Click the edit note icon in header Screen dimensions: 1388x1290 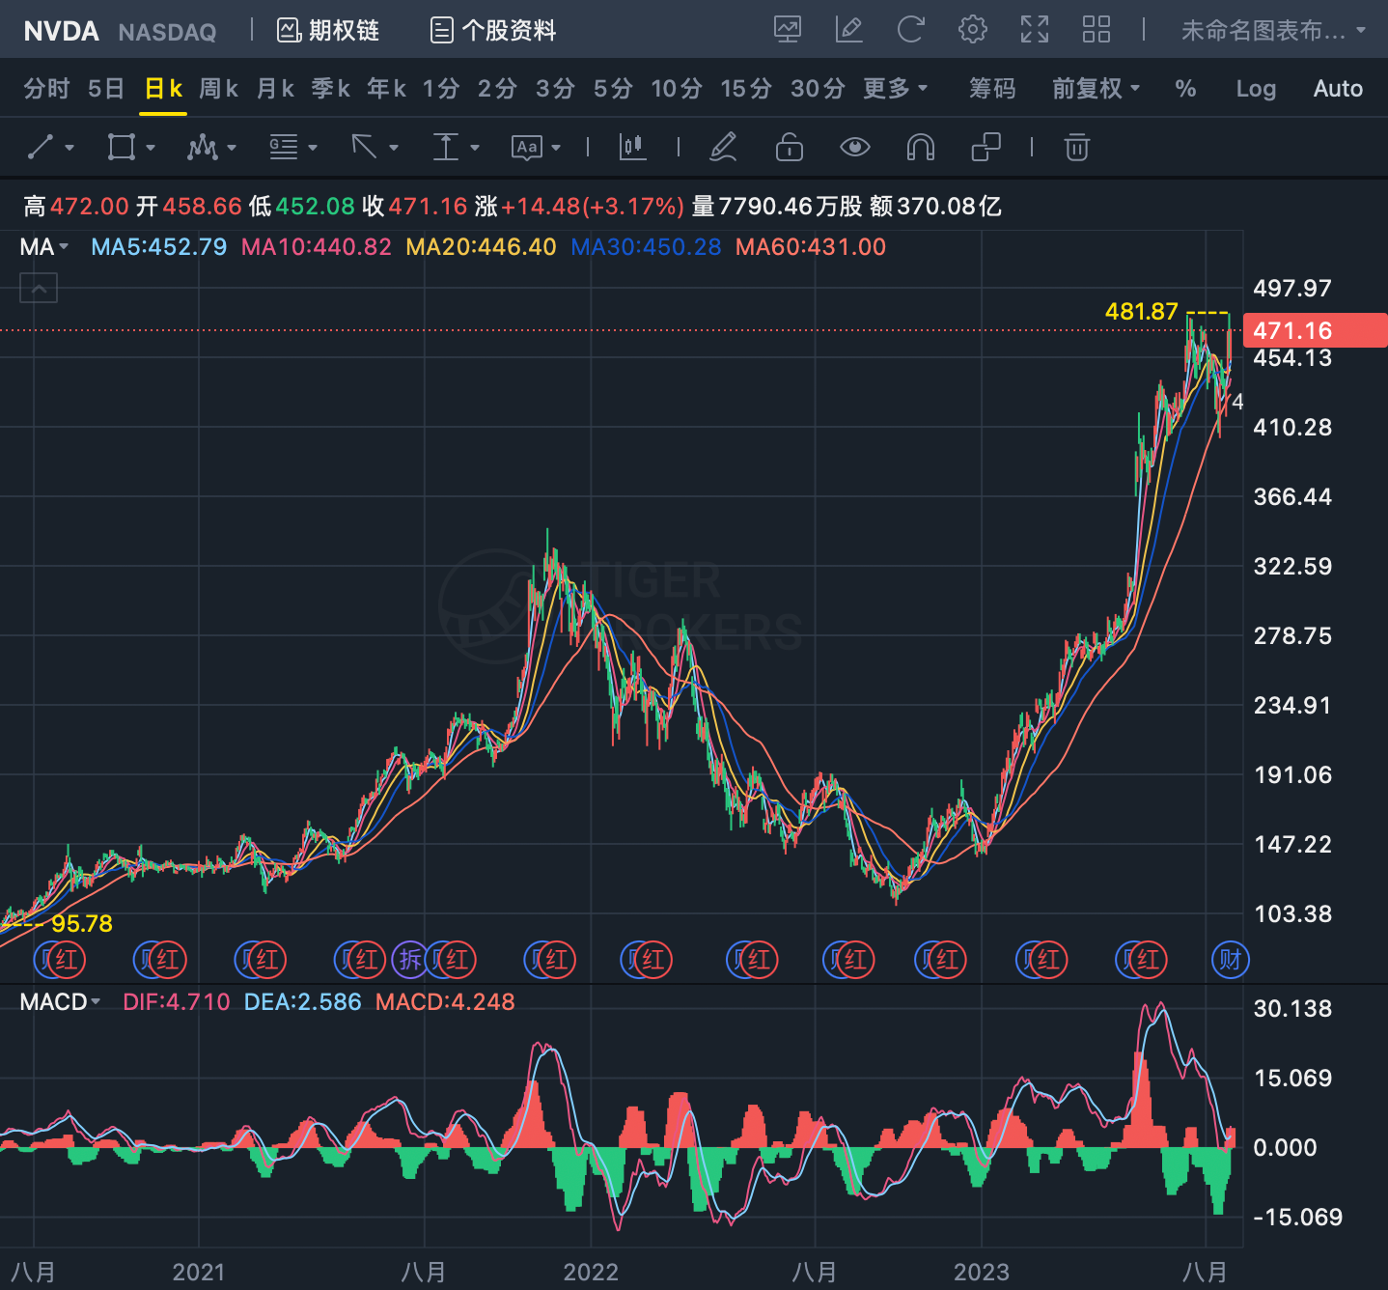[x=849, y=30]
